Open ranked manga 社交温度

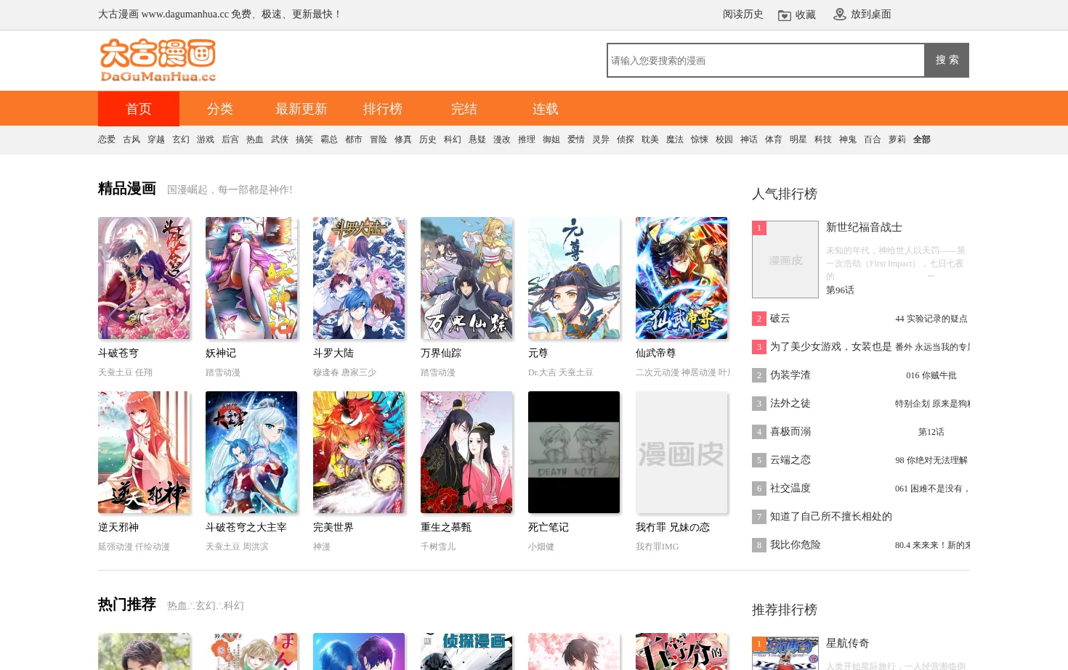(790, 489)
